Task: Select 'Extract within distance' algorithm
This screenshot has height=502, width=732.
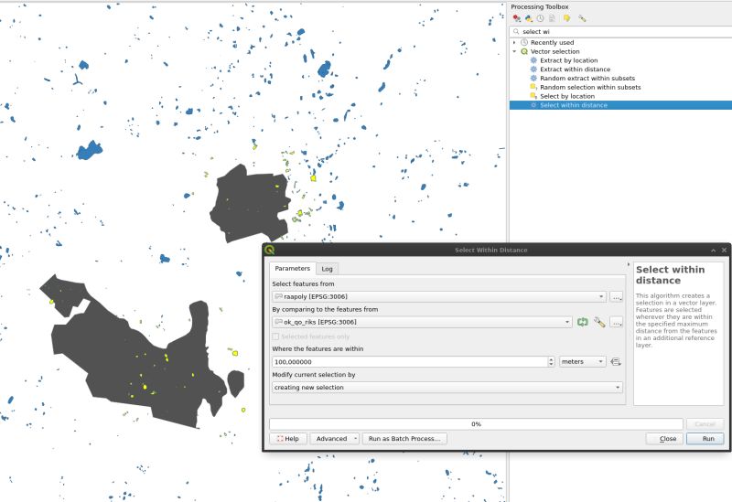Action: tap(576, 69)
